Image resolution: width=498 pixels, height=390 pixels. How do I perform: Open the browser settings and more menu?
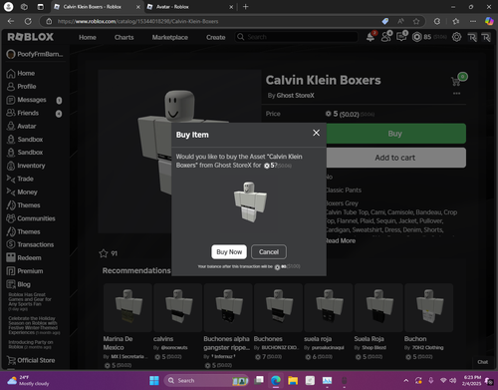pos(473,21)
